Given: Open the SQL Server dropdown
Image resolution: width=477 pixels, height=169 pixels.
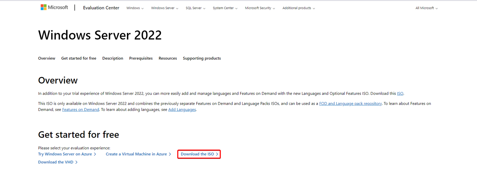Looking at the screenshot, I should pyautogui.click(x=195, y=8).
